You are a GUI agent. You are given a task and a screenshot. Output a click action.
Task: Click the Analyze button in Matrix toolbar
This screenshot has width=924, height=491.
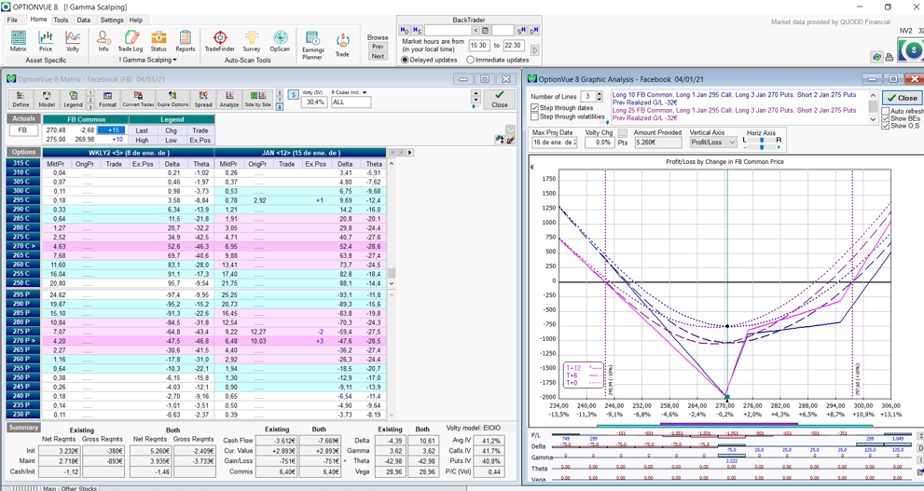point(229,99)
